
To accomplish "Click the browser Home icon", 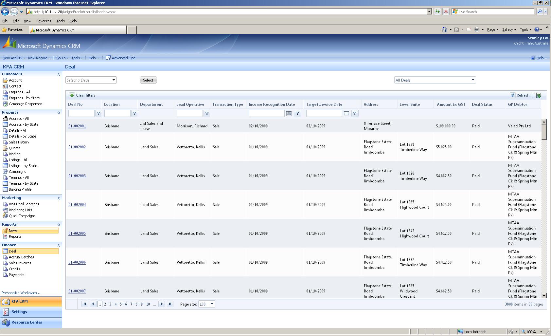I will pyautogui.click(x=444, y=29).
